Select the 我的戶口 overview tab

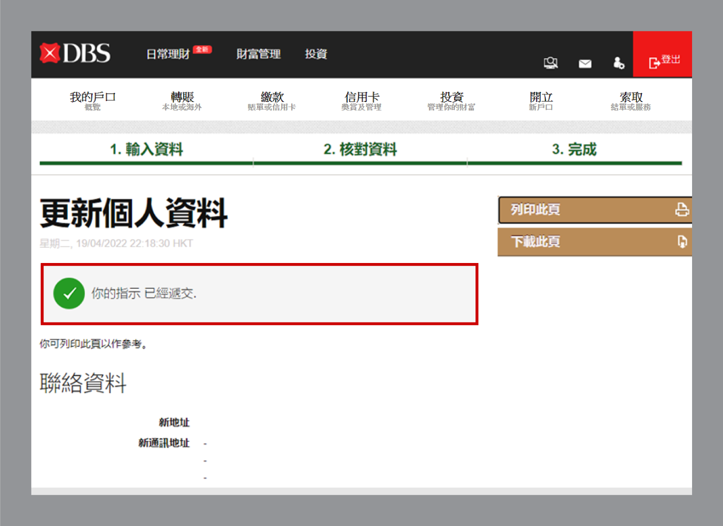[x=92, y=101]
